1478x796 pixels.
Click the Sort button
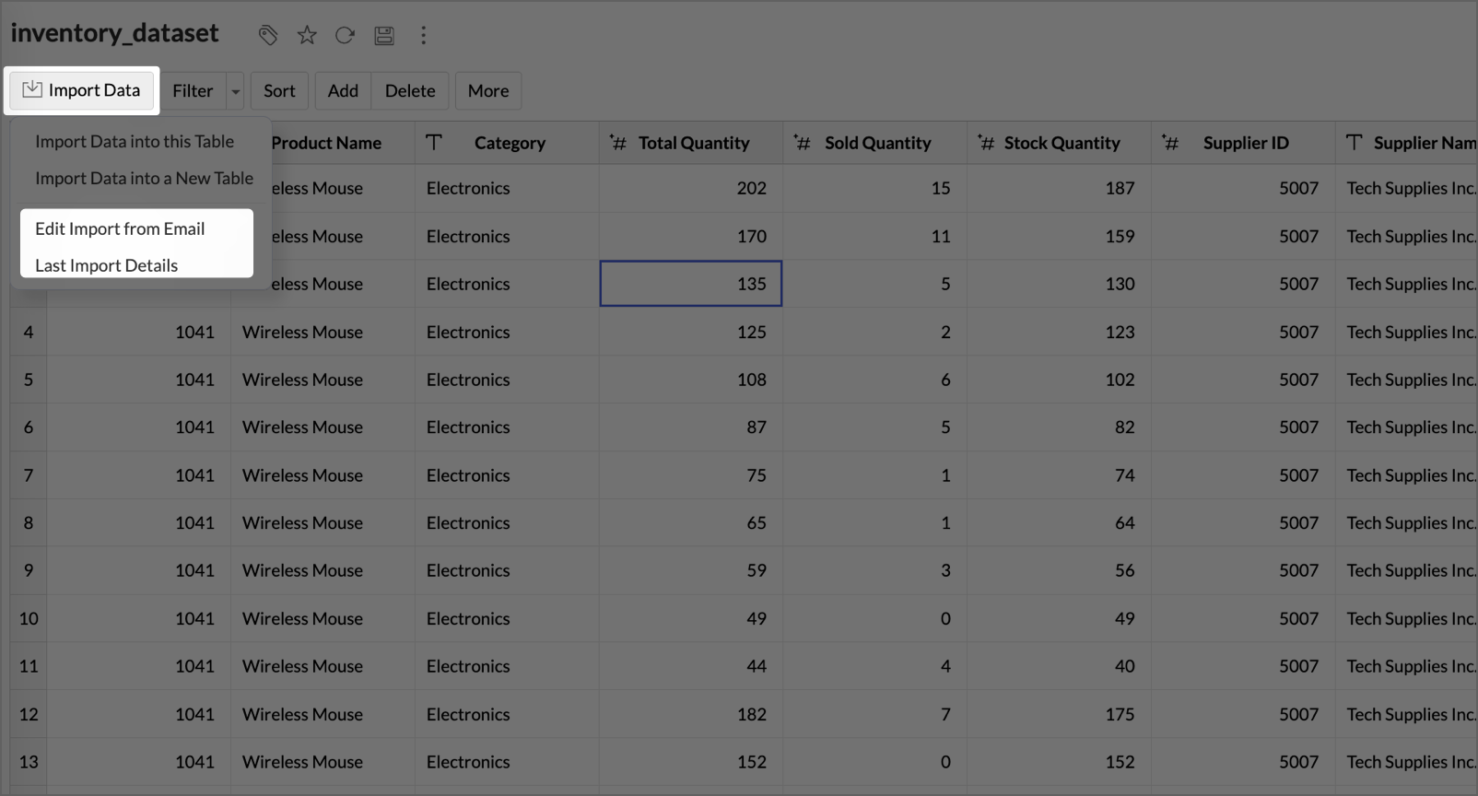[279, 90]
